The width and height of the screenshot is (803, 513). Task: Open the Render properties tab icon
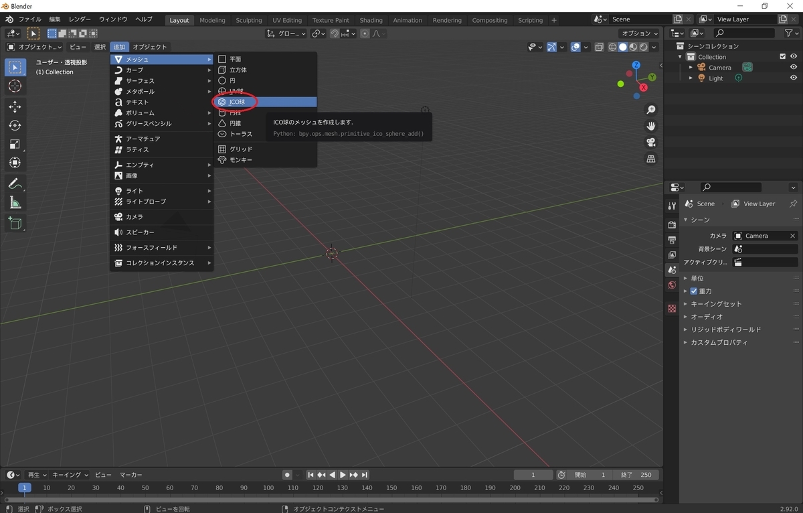672,224
